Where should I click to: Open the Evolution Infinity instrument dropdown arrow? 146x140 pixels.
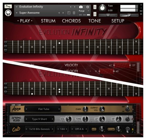click(x=17, y=7)
